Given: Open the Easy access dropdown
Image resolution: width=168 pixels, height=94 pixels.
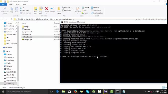Looking at the screenshot, I should click(x=67, y=10).
